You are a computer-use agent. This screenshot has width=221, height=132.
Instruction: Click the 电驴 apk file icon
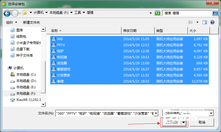pos(54,51)
